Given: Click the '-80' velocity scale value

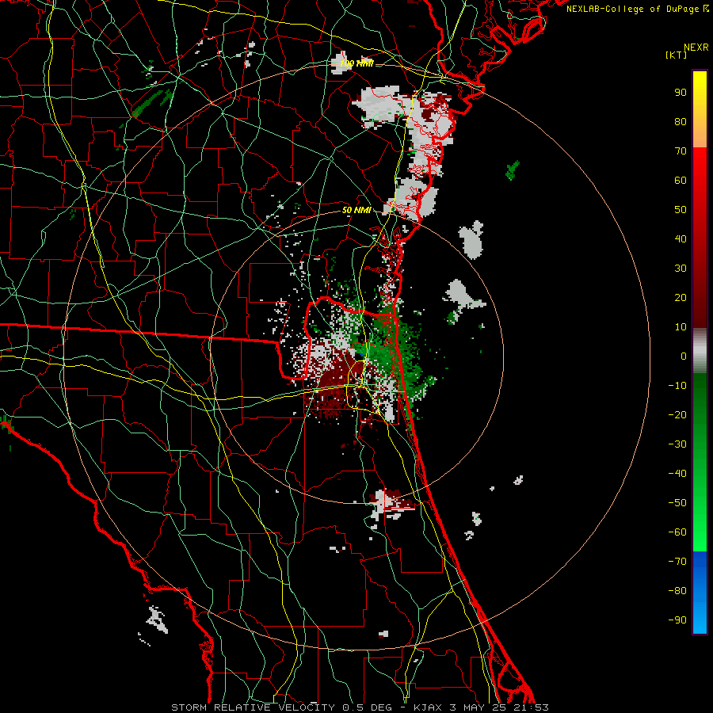Looking at the screenshot, I should tap(677, 591).
